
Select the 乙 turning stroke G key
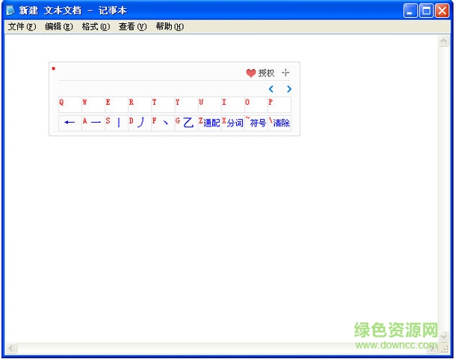click(185, 123)
